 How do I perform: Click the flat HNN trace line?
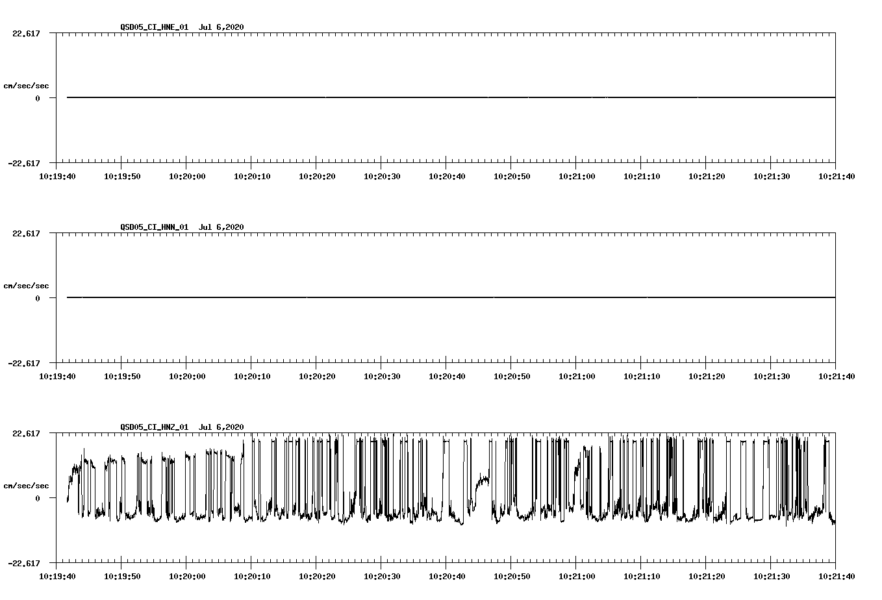point(451,297)
